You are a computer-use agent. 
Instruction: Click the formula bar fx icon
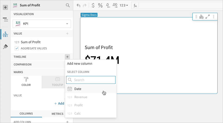tap(135, 5)
